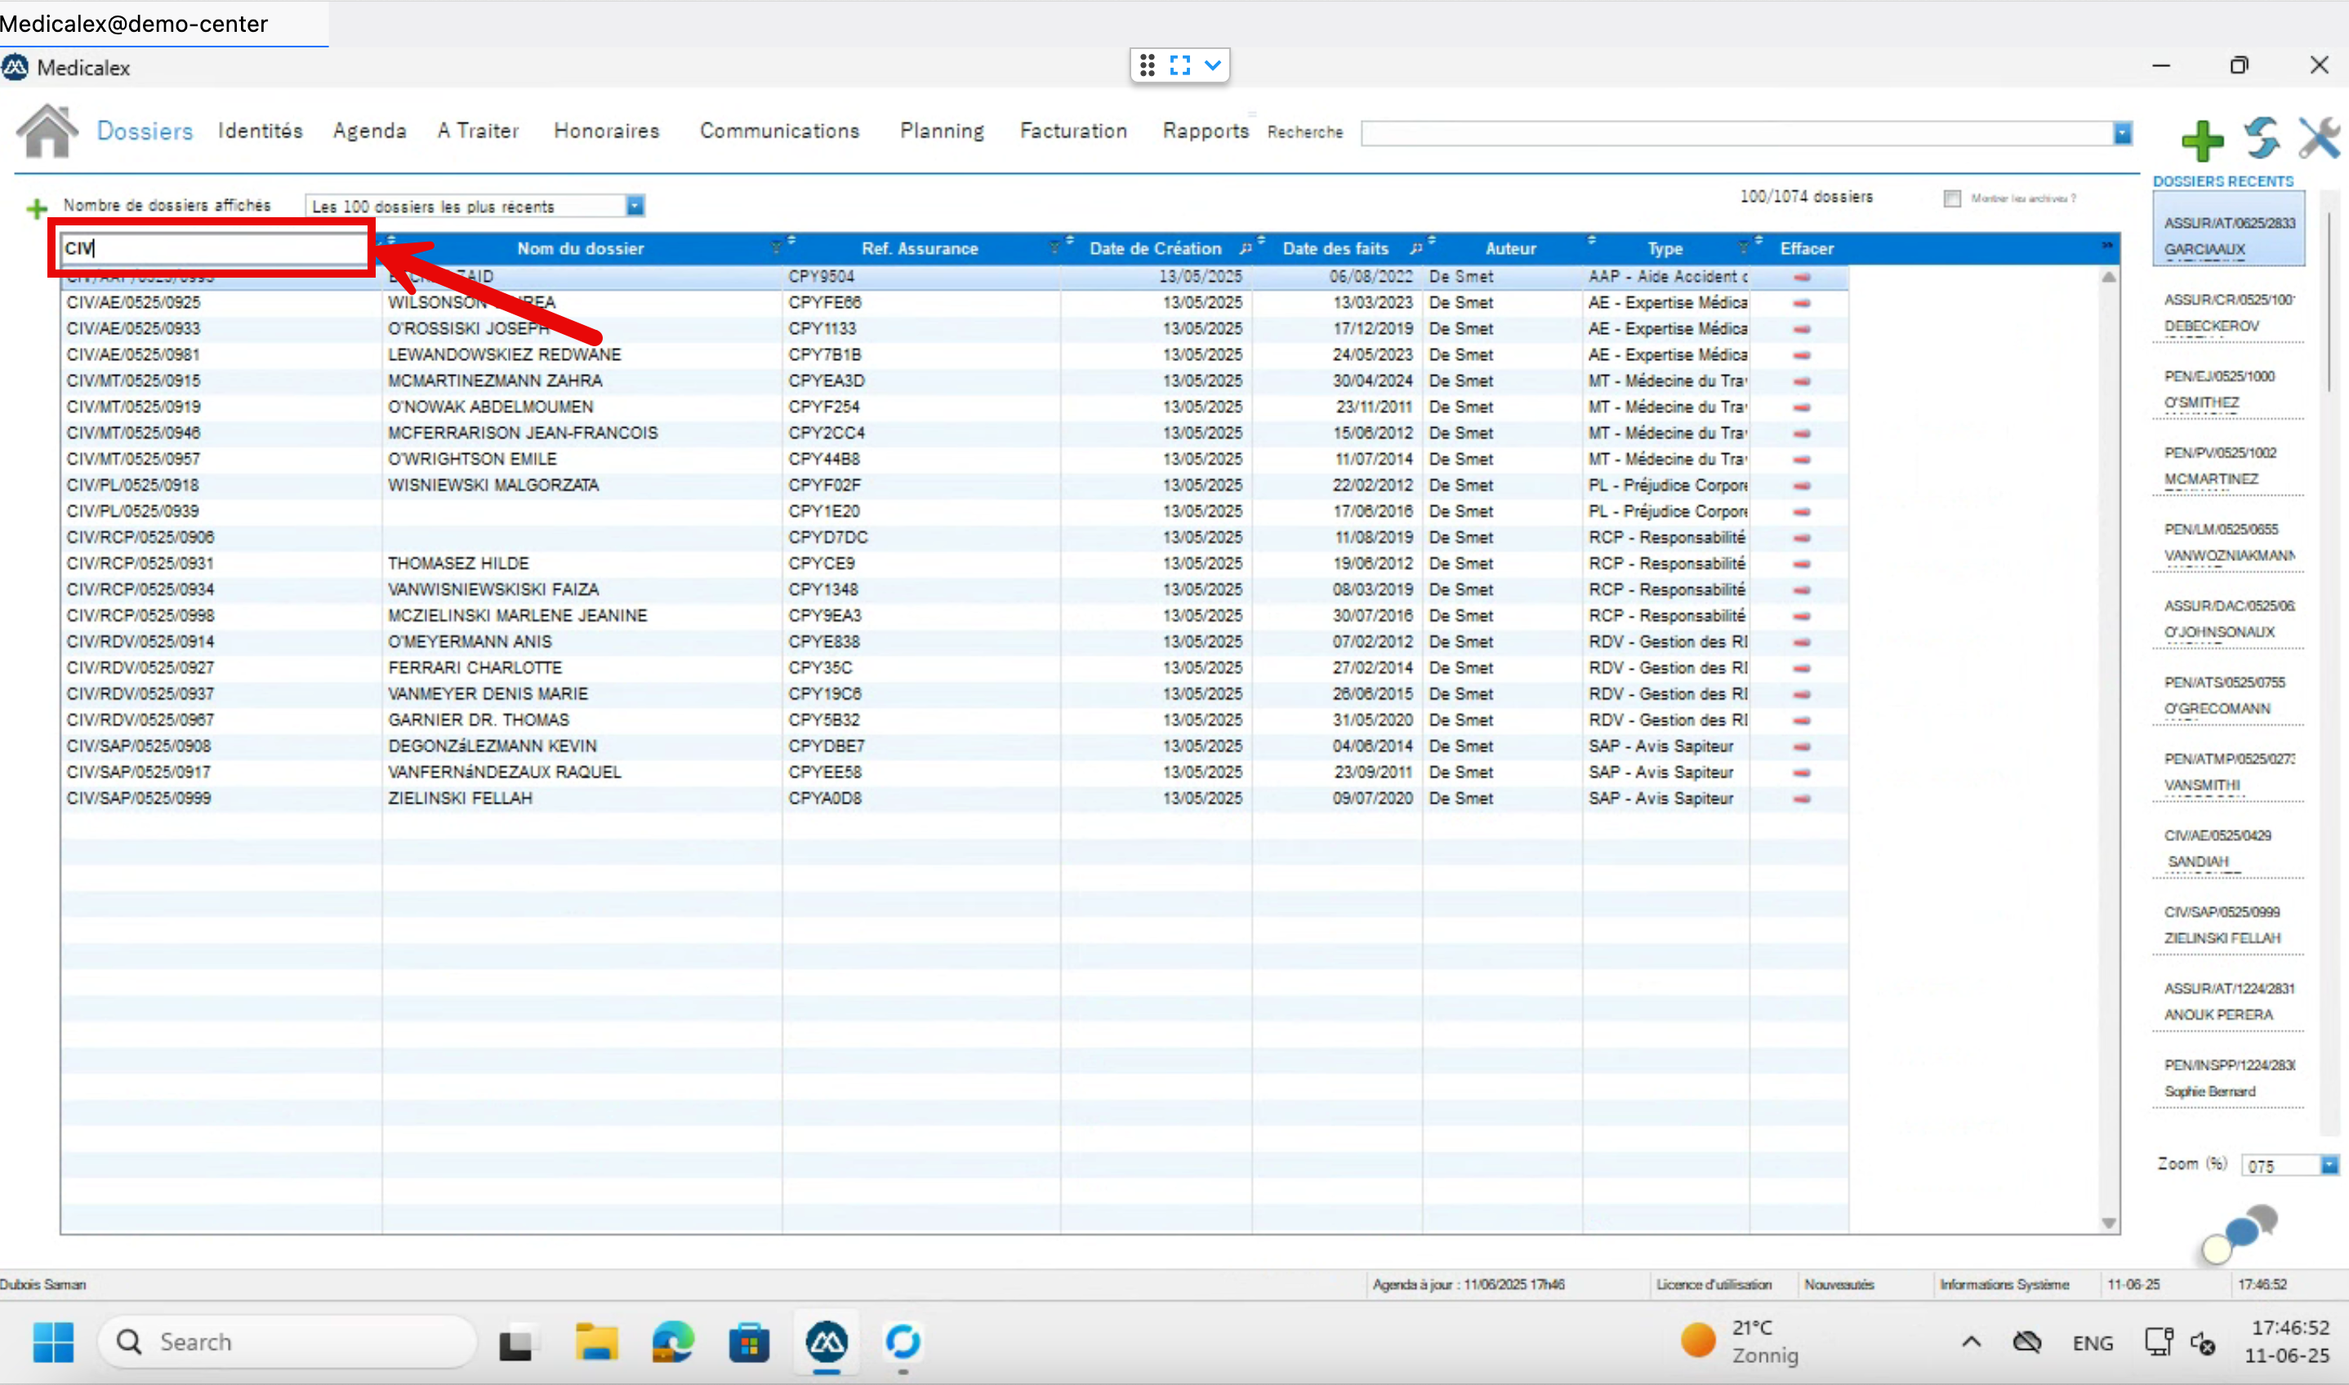Click the Home house icon
Image resolution: width=2349 pixels, height=1385 pixels.
47,131
